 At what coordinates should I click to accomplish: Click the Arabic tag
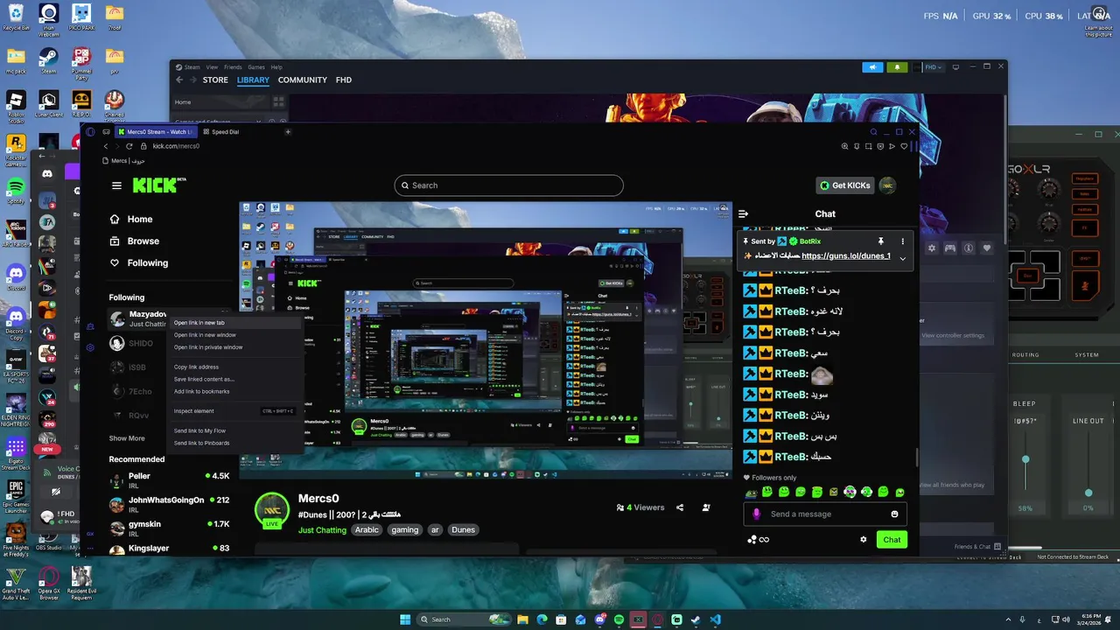(367, 530)
